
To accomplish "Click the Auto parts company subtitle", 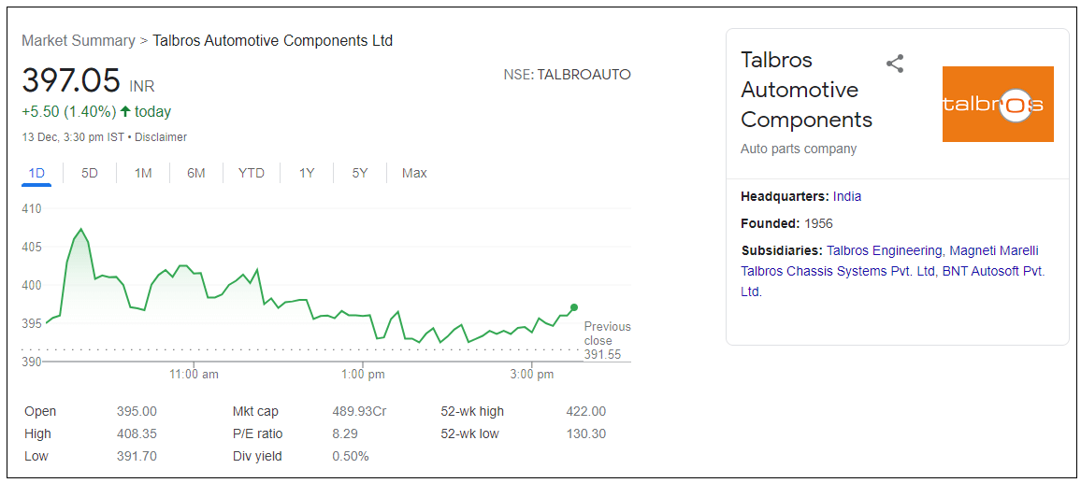I will [799, 149].
